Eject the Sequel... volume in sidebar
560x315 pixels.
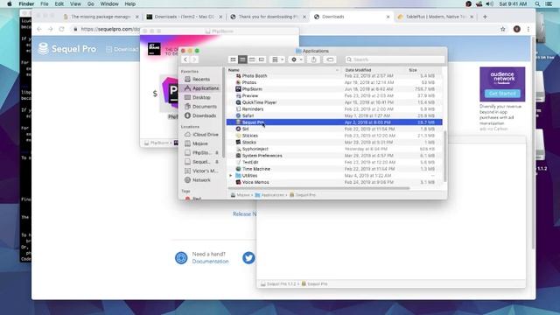(216, 162)
